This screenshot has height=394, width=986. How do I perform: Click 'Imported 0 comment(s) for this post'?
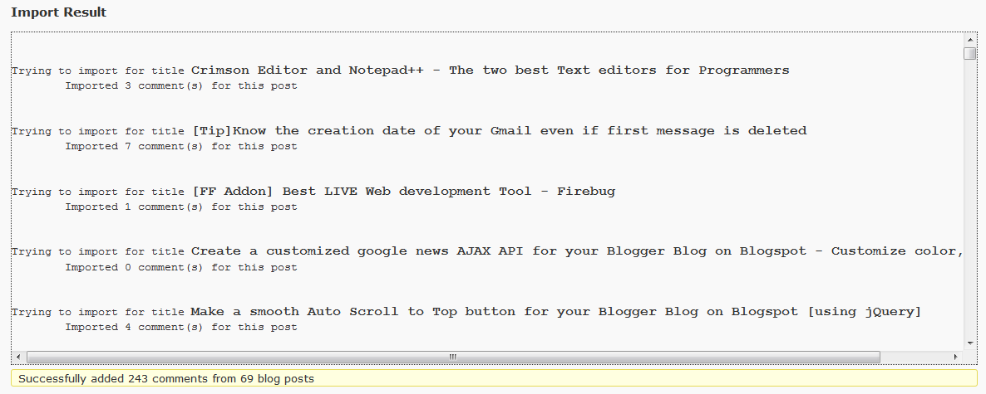click(181, 267)
